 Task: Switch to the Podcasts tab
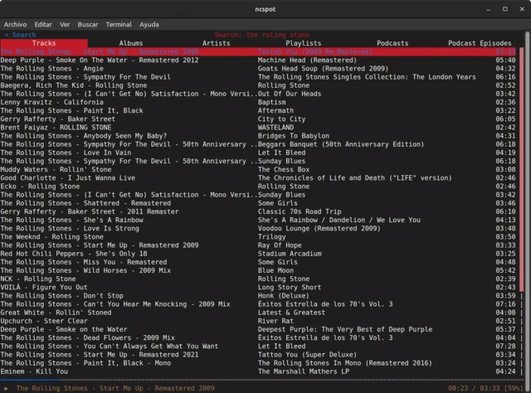coord(392,43)
